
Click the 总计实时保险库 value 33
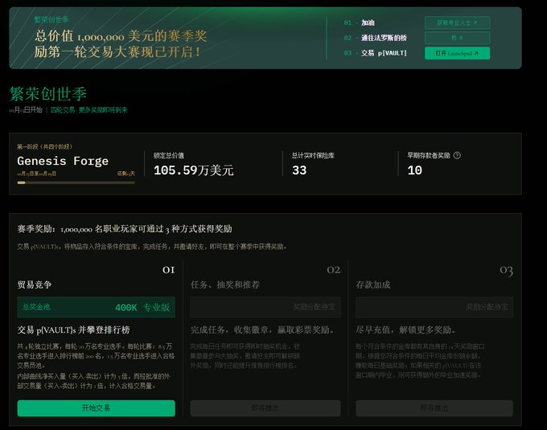click(x=299, y=170)
